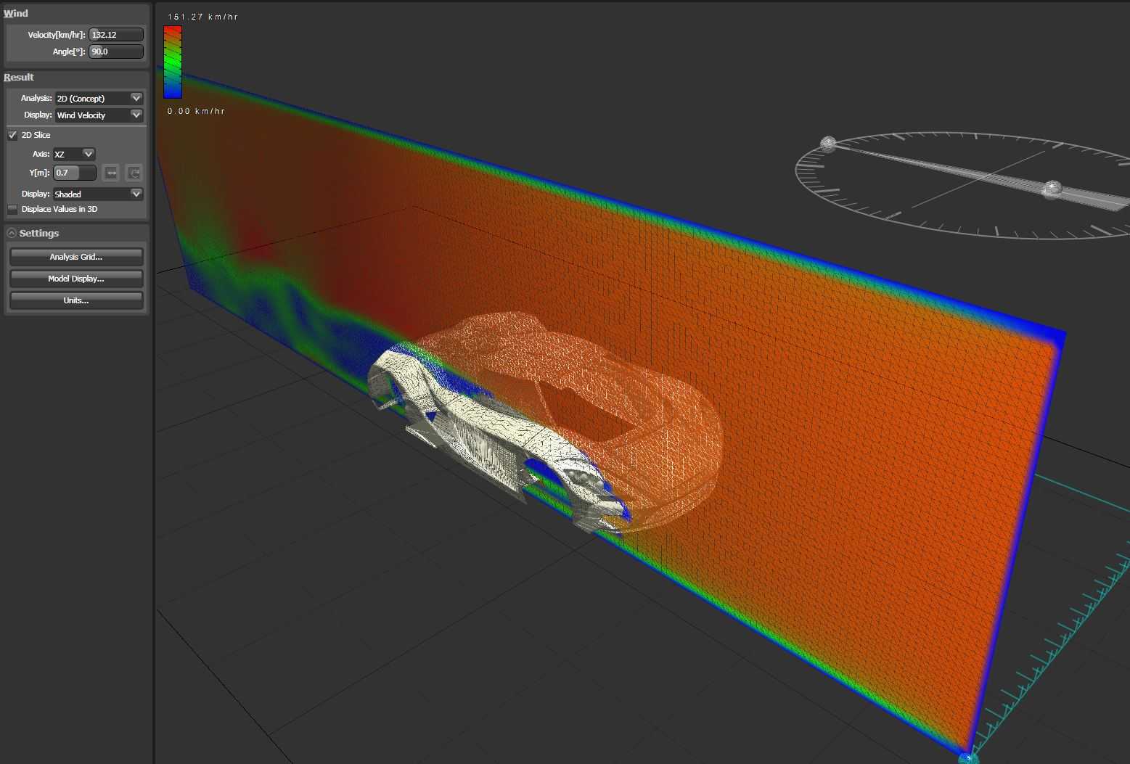This screenshot has width=1130, height=764.
Task: Open the Analysis Grid settings
Action: (76, 257)
